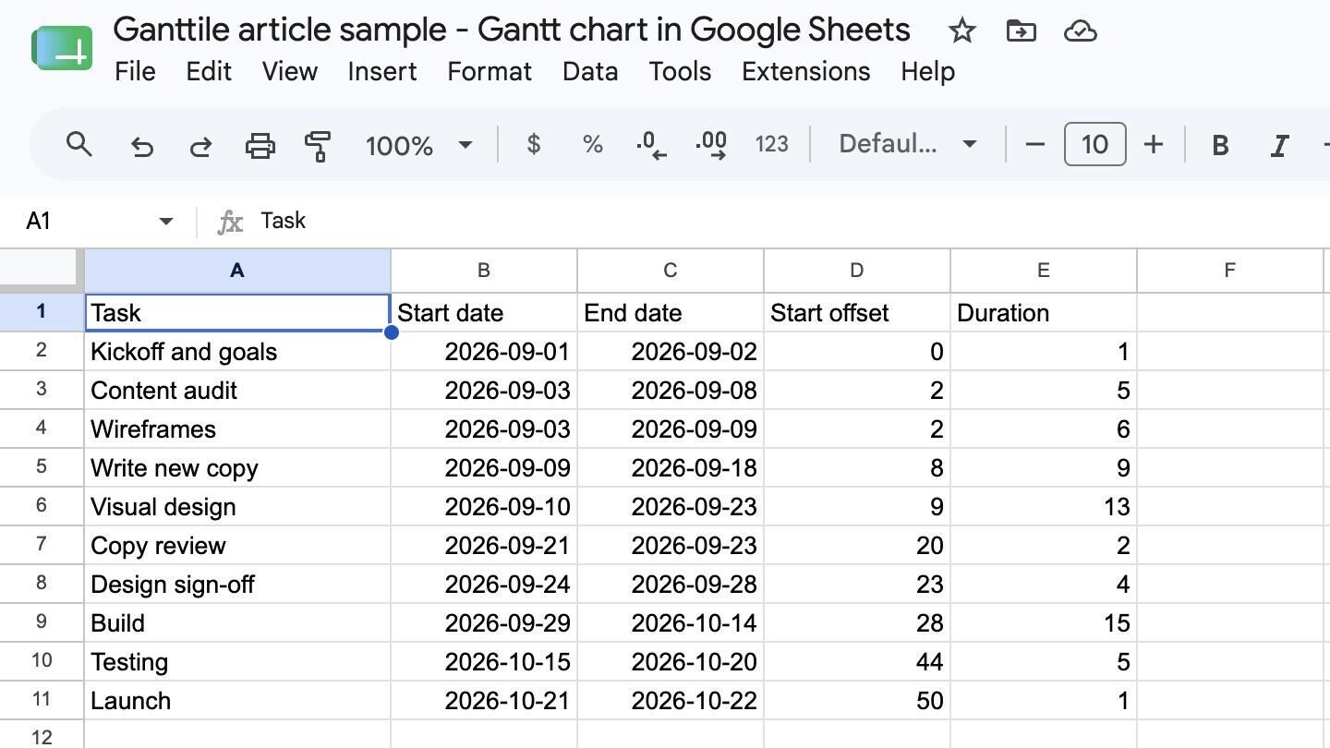1330x748 pixels.
Task: Select row 11 header
Action: point(42,700)
